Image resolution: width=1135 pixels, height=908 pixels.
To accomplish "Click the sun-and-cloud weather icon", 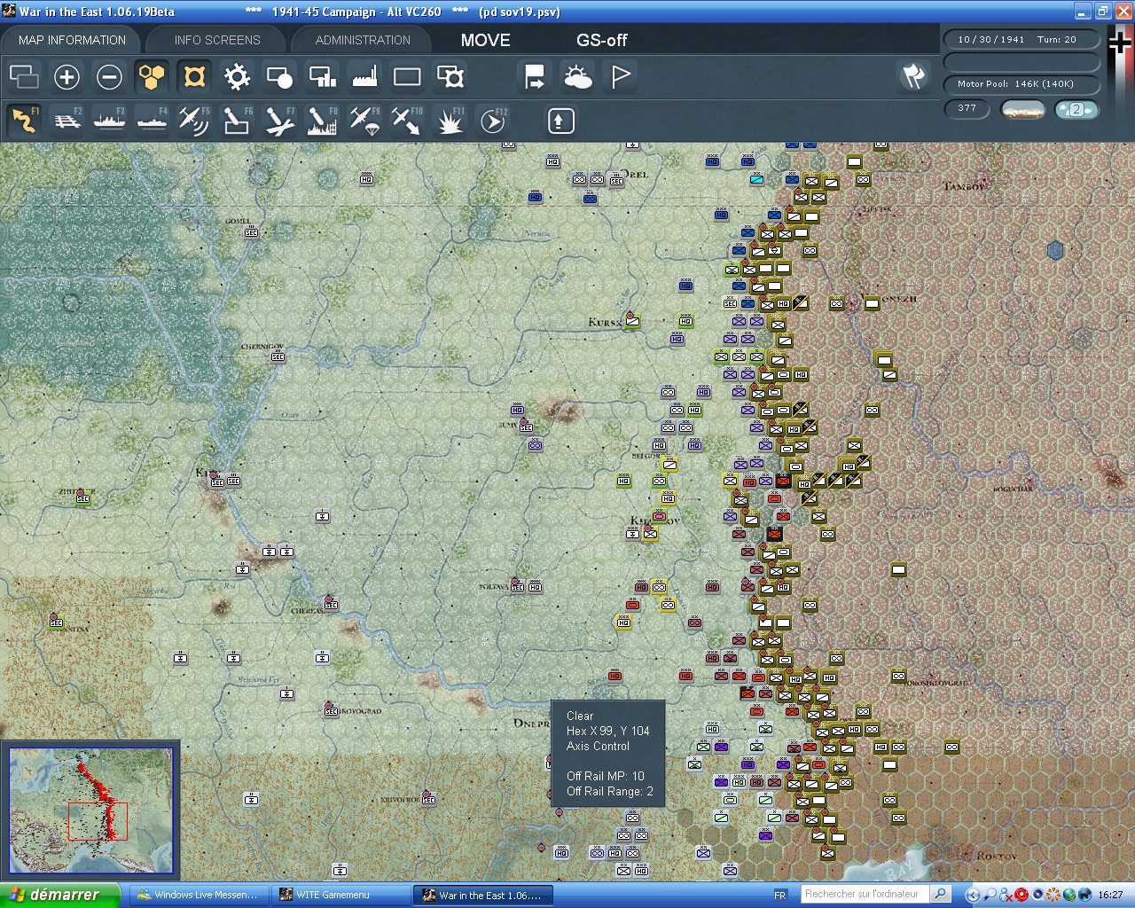I will 577,77.
